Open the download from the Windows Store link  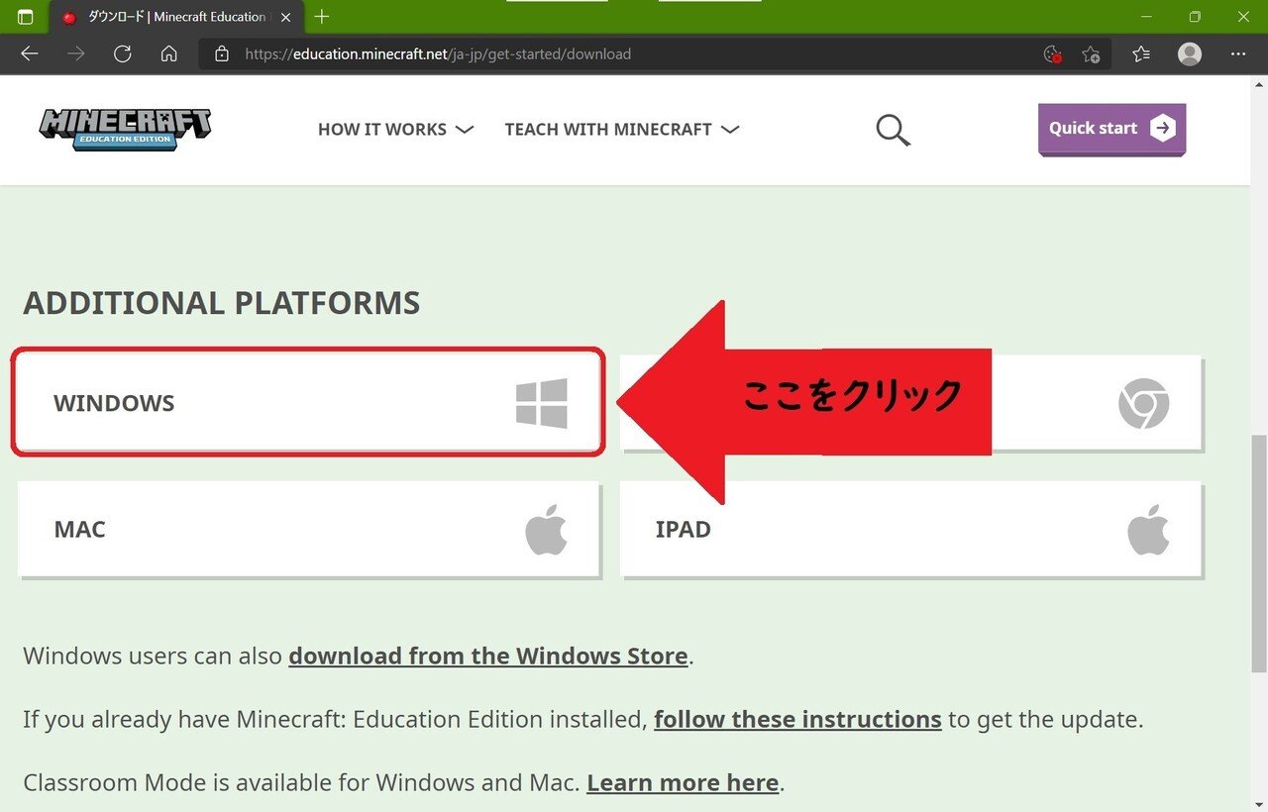tap(487, 656)
